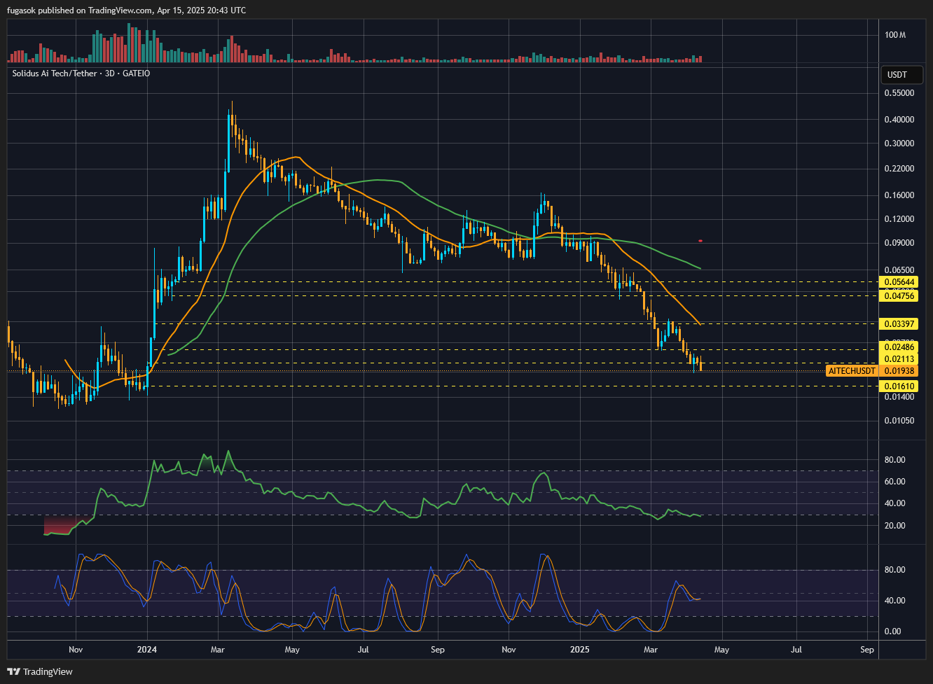
Task: Click the yellow dashed line at 0.03397
Action: click(x=516, y=323)
